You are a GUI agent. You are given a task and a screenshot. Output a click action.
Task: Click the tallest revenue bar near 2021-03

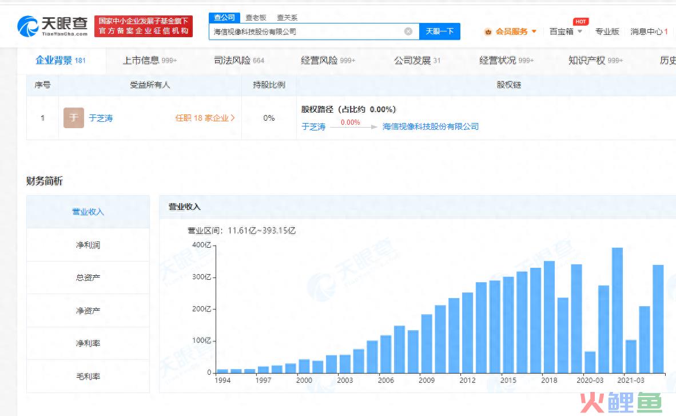coord(617,310)
